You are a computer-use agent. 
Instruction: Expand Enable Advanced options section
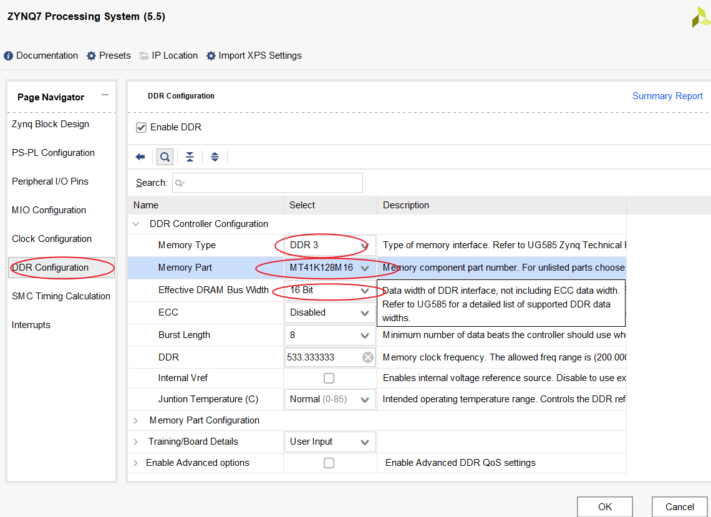click(x=135, y=463)
